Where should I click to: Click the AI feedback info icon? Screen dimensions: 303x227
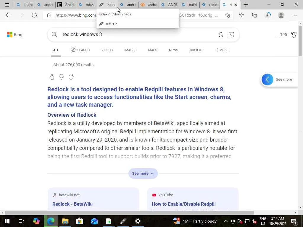coord(71,77)
